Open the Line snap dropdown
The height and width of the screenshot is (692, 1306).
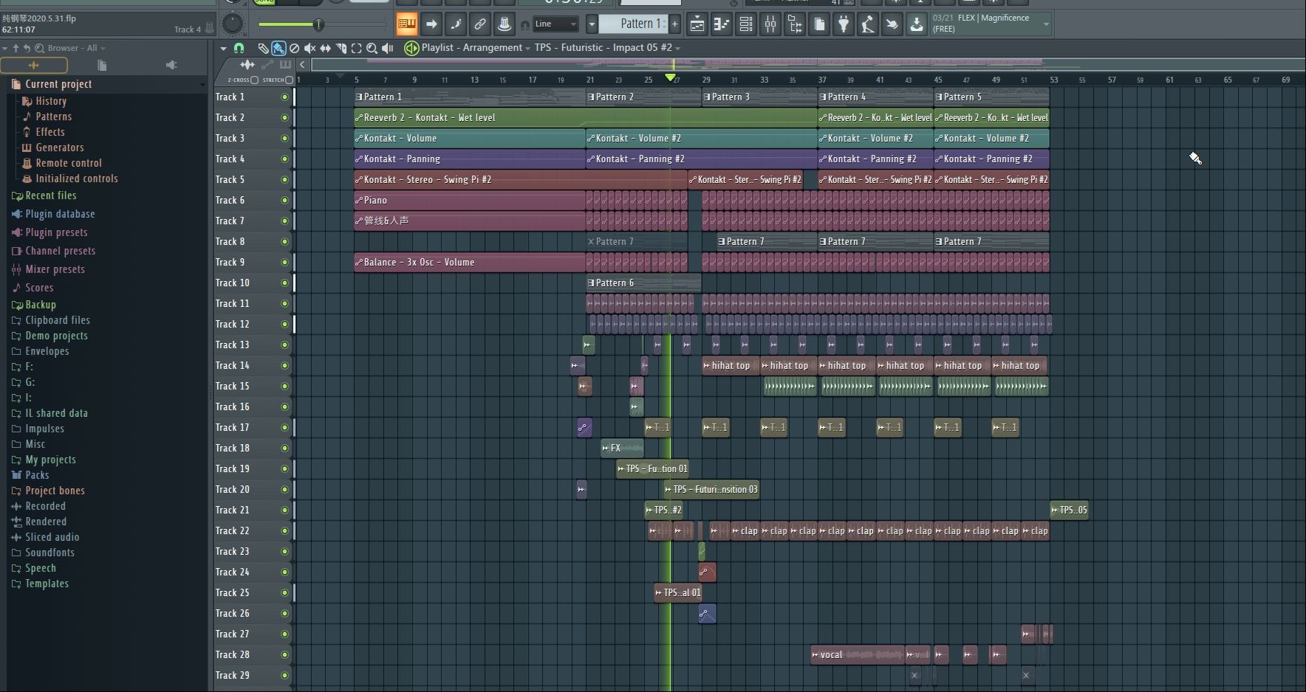(555, 24)
